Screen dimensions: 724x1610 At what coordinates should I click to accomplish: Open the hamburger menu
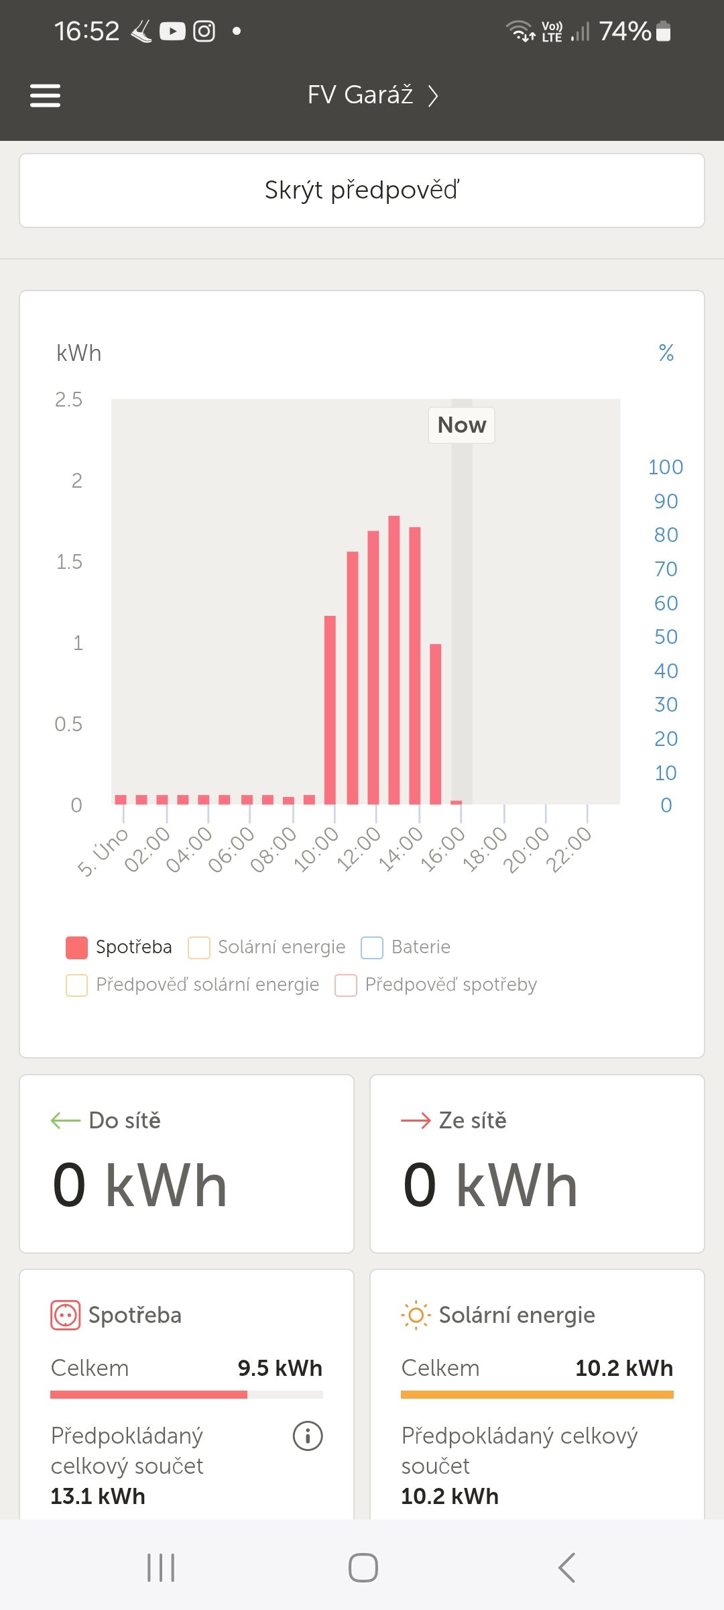click(x=45, y=95)
